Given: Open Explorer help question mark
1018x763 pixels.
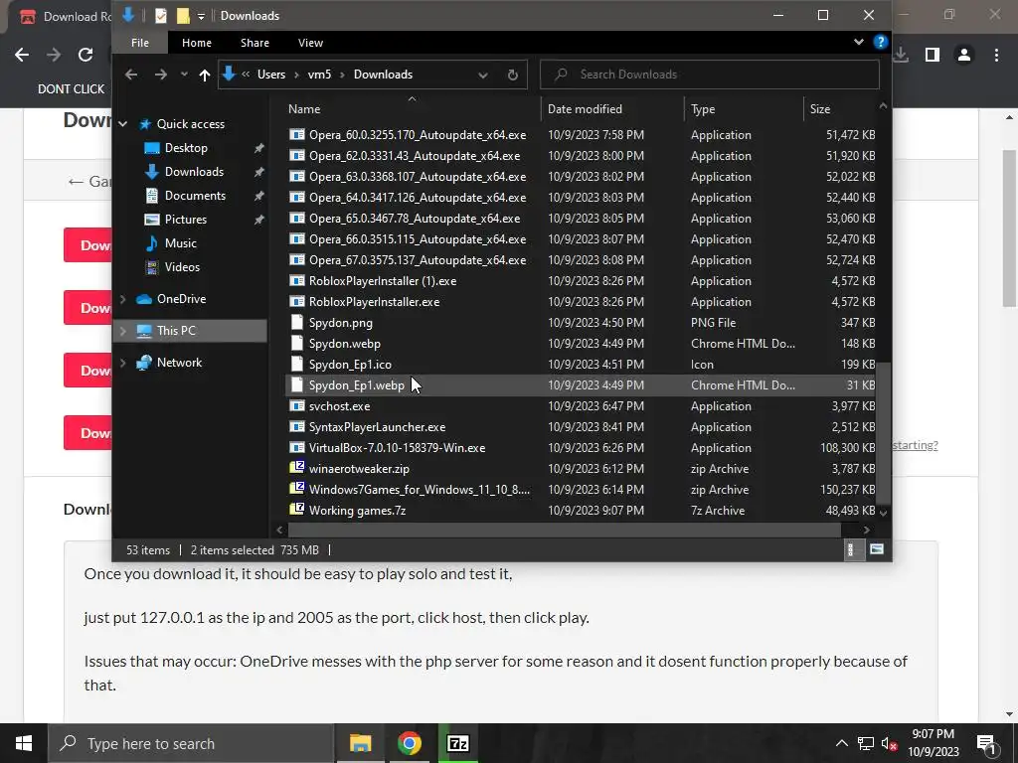Looking at the screenshot, I should coord(881,42).
